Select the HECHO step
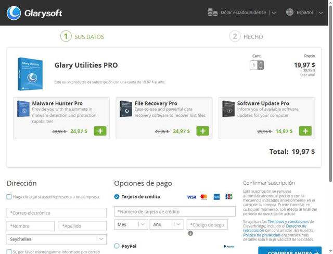 [x=246, y=36]
